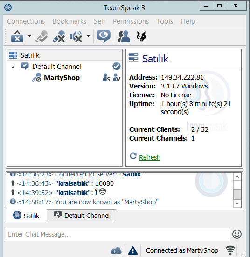The width and height of the screenshot is (250, 257).
Task: Click the warning triangle status icon
Action: click(133, 251)
